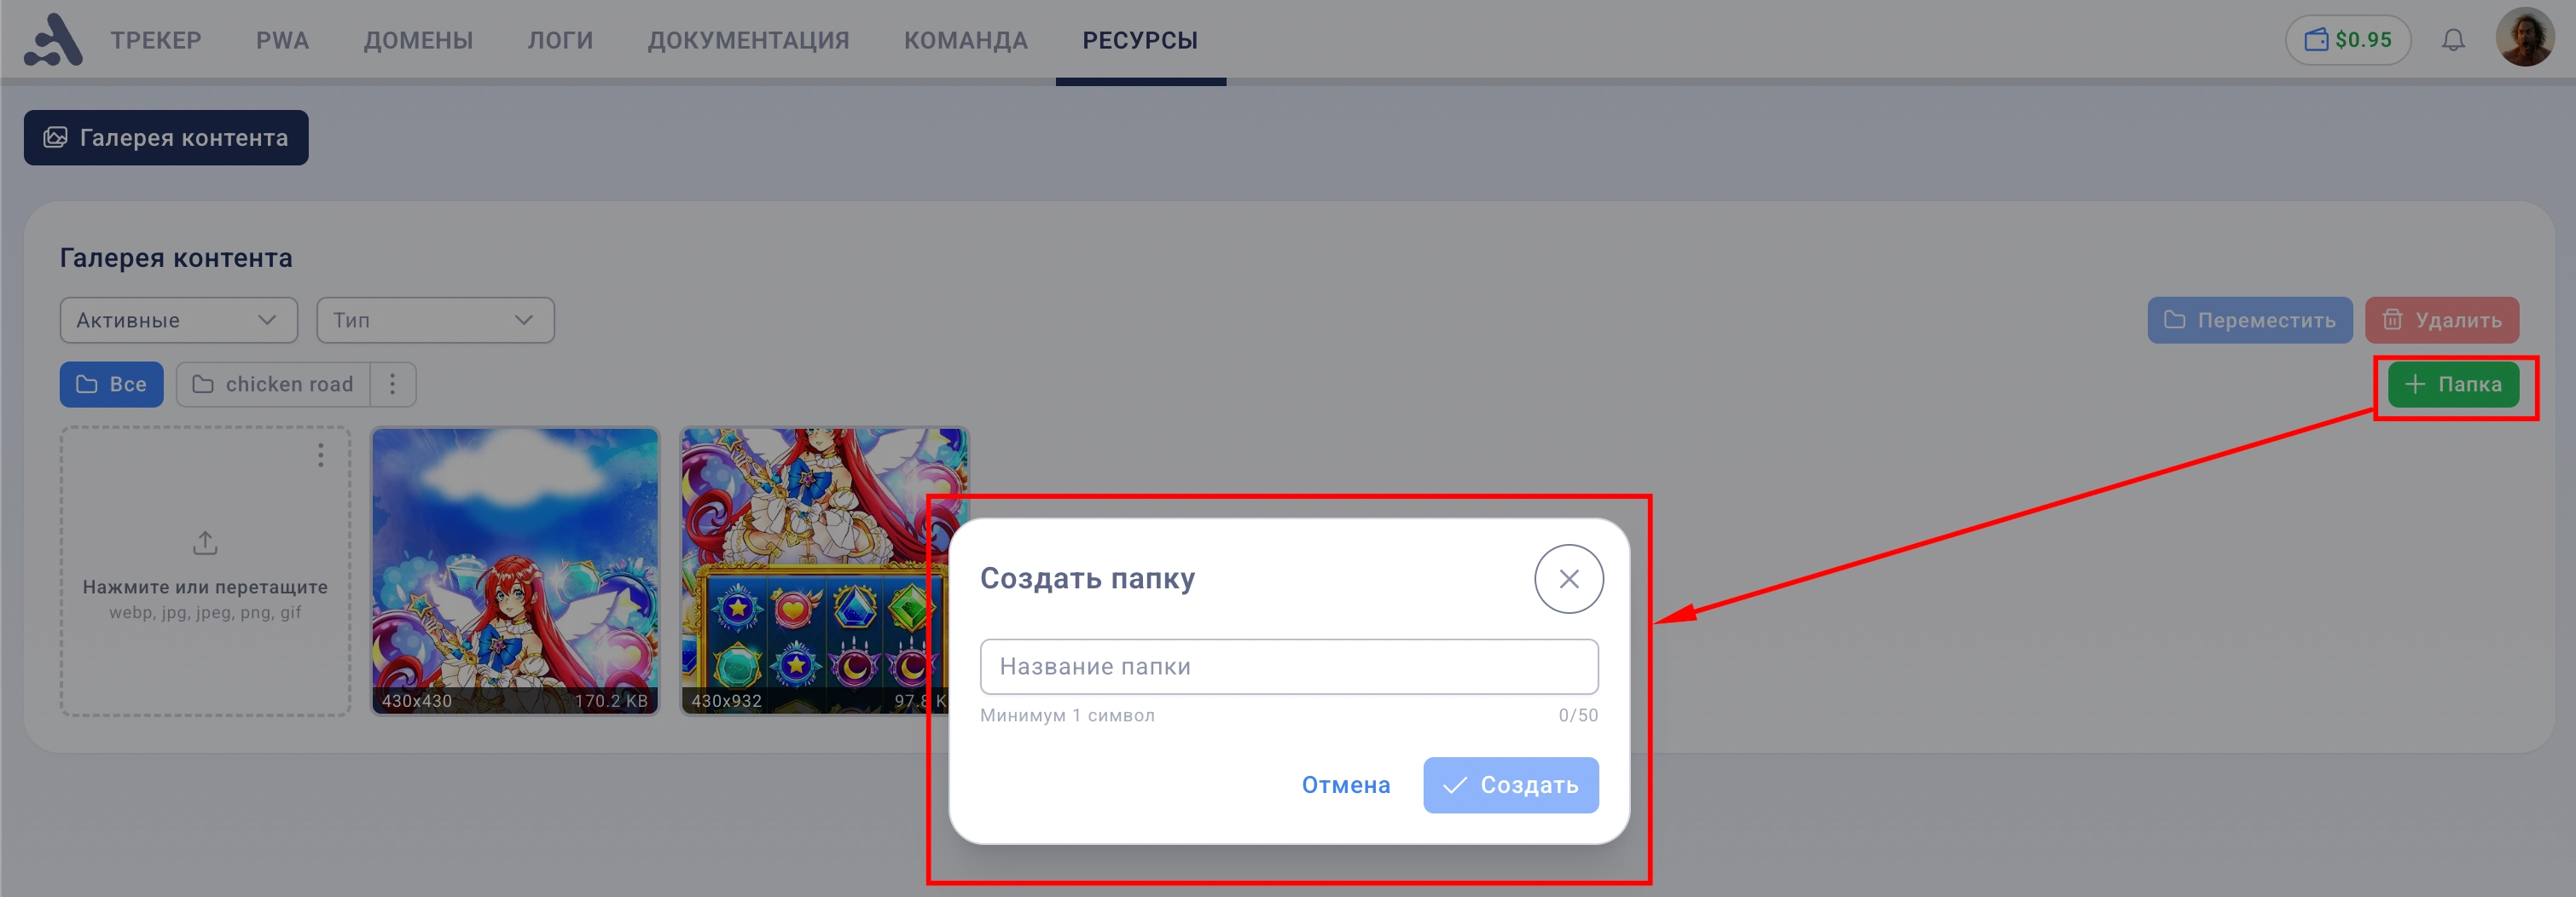Open the user profile avatar
This screenshot has width=2576, height=897.
(x=2525, y=39)
